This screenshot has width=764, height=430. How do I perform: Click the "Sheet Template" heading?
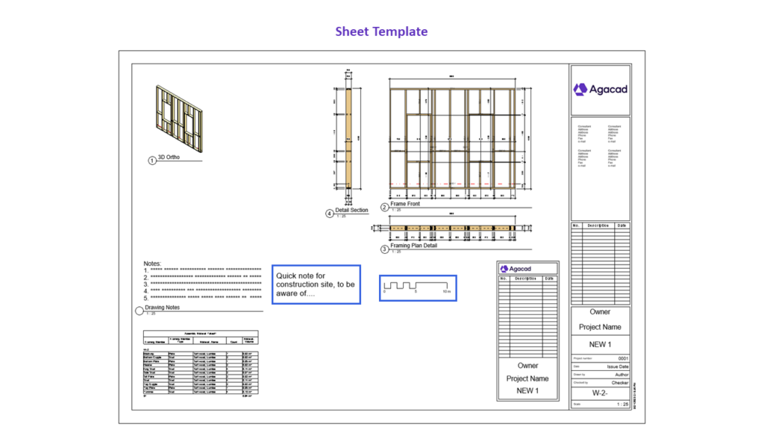pos(381,31)
